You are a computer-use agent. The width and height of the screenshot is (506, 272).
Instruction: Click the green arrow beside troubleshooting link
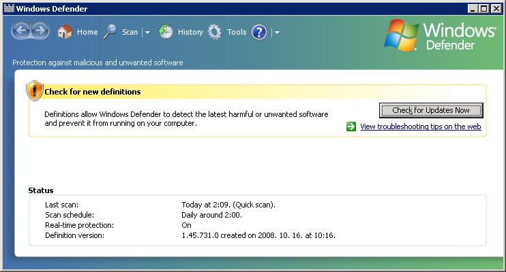(351, 126)
